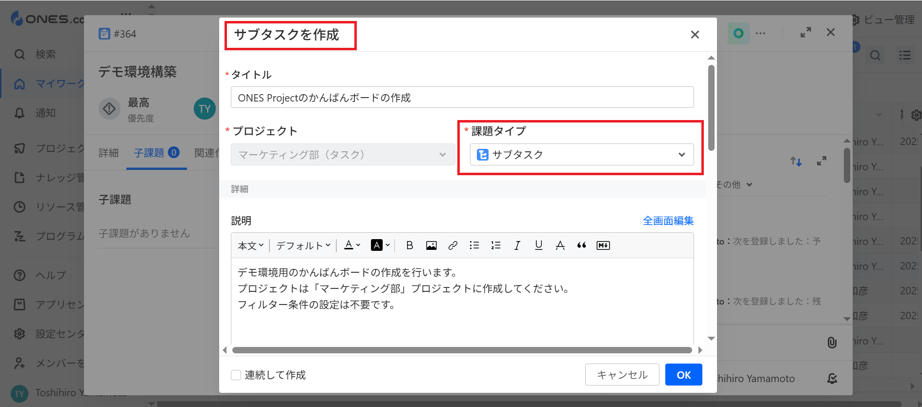Click the green status circle button
Viewport: 922px width, 407px height.
tap(738, 33)
